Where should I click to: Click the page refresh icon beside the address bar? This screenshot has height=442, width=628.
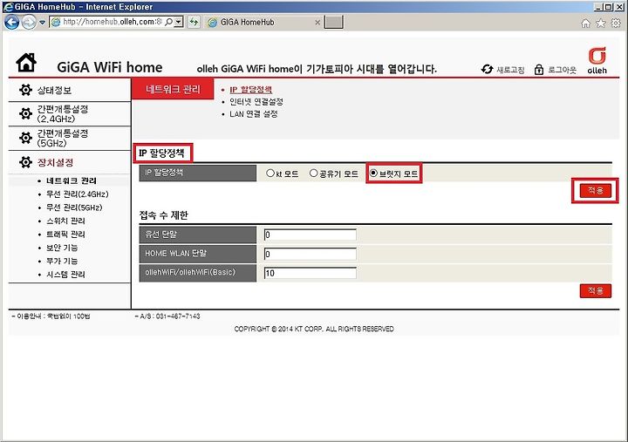tap(194, 22)
